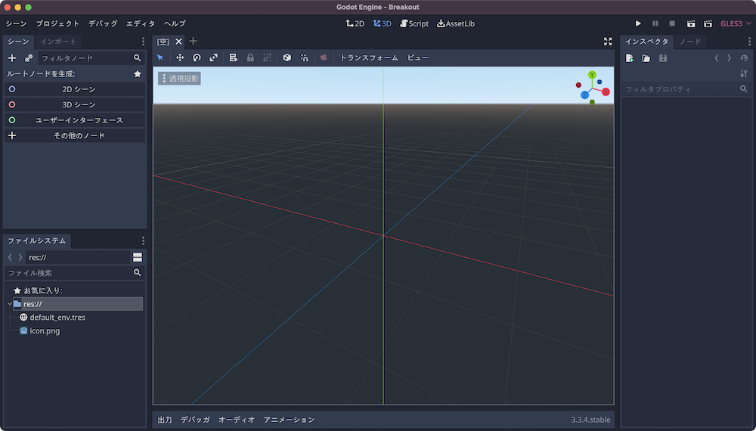Switch to the Import tab
This screenshot has height=431, width=756.
coord(58,42)
